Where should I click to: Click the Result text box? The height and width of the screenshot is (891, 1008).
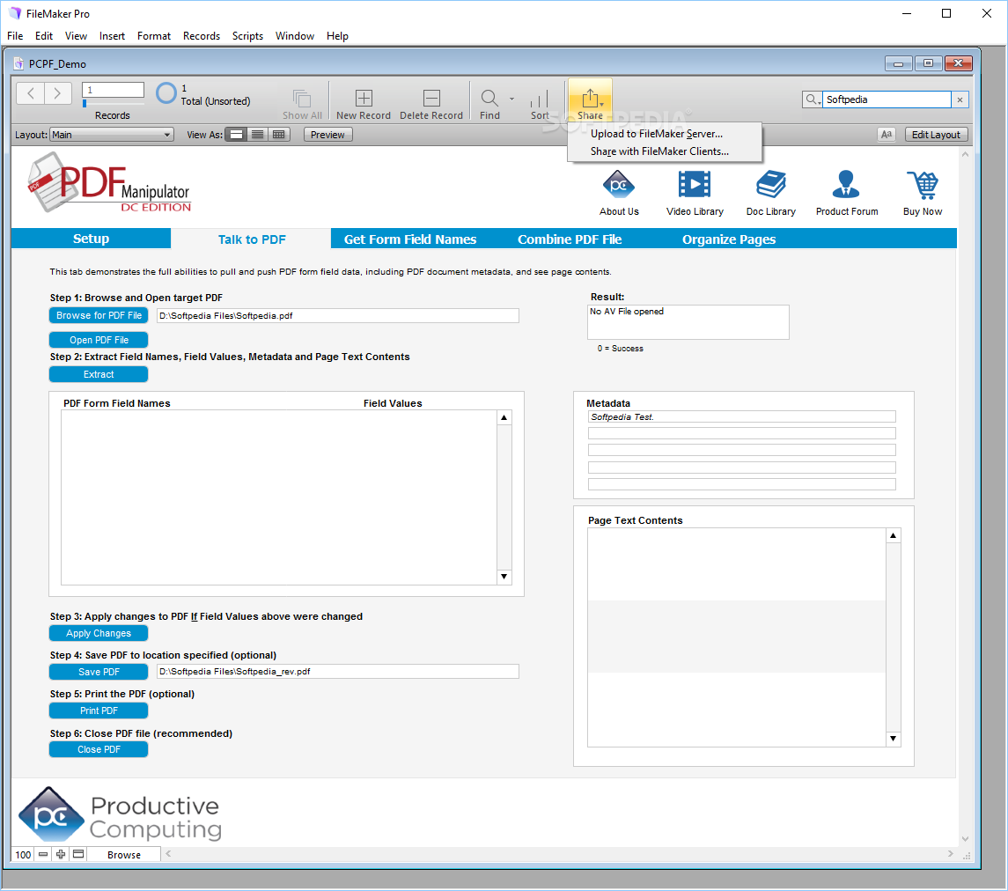(688, 322)
